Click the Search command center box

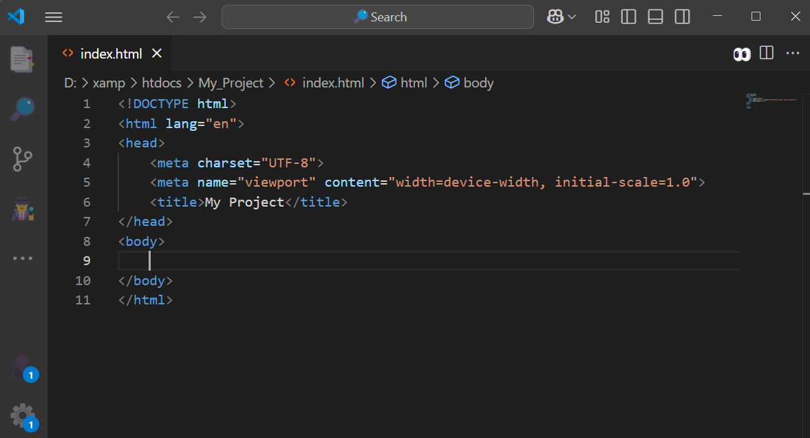coord(378,17)
